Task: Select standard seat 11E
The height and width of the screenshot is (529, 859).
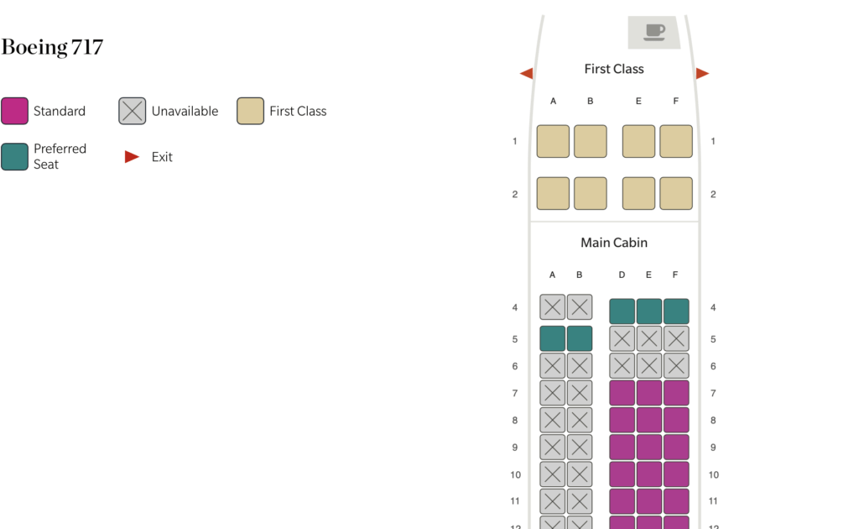Action: (649, 501)
